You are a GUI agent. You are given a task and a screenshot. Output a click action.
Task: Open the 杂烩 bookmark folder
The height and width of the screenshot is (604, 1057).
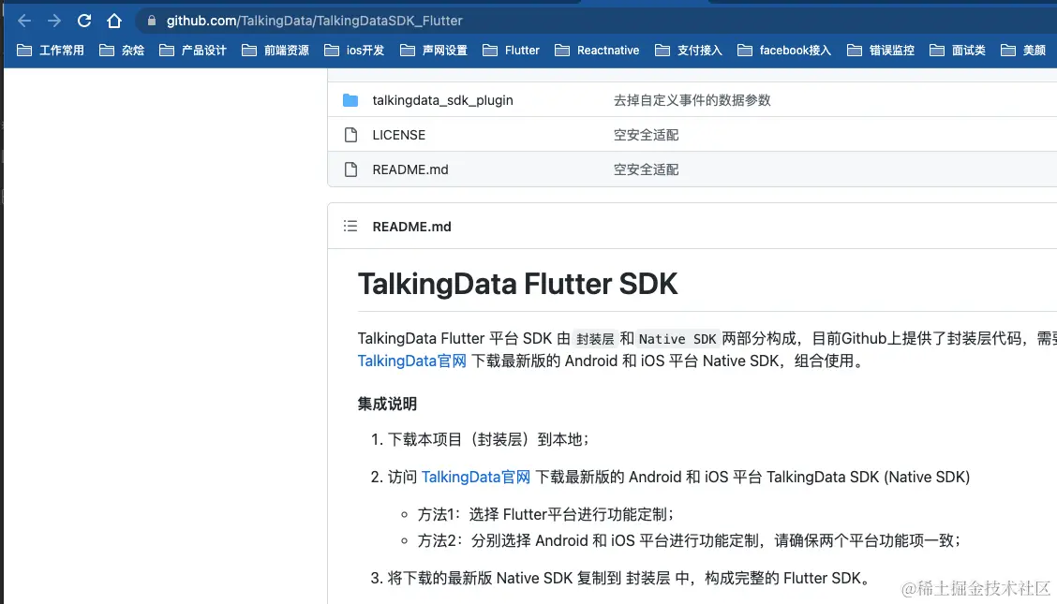122,51
